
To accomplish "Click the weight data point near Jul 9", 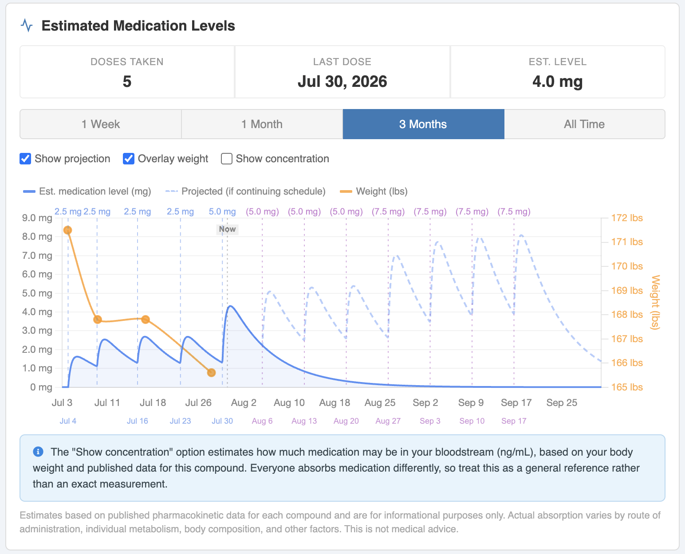I will 98,320.
